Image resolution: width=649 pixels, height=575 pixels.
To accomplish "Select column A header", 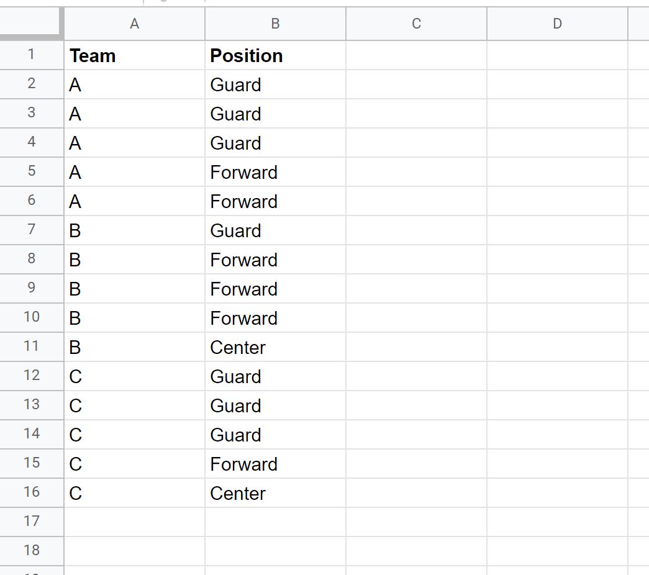I will click(x=135, y=24).
